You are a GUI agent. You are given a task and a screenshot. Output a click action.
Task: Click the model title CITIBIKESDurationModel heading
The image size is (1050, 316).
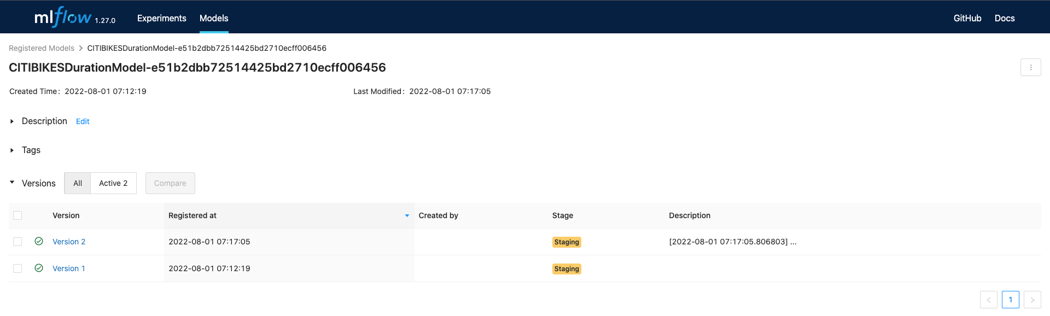coord(197,67)
